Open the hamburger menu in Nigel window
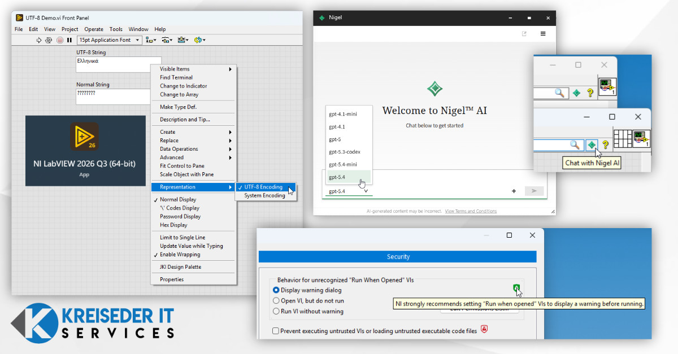678x354 pixels. pos(543,34)
